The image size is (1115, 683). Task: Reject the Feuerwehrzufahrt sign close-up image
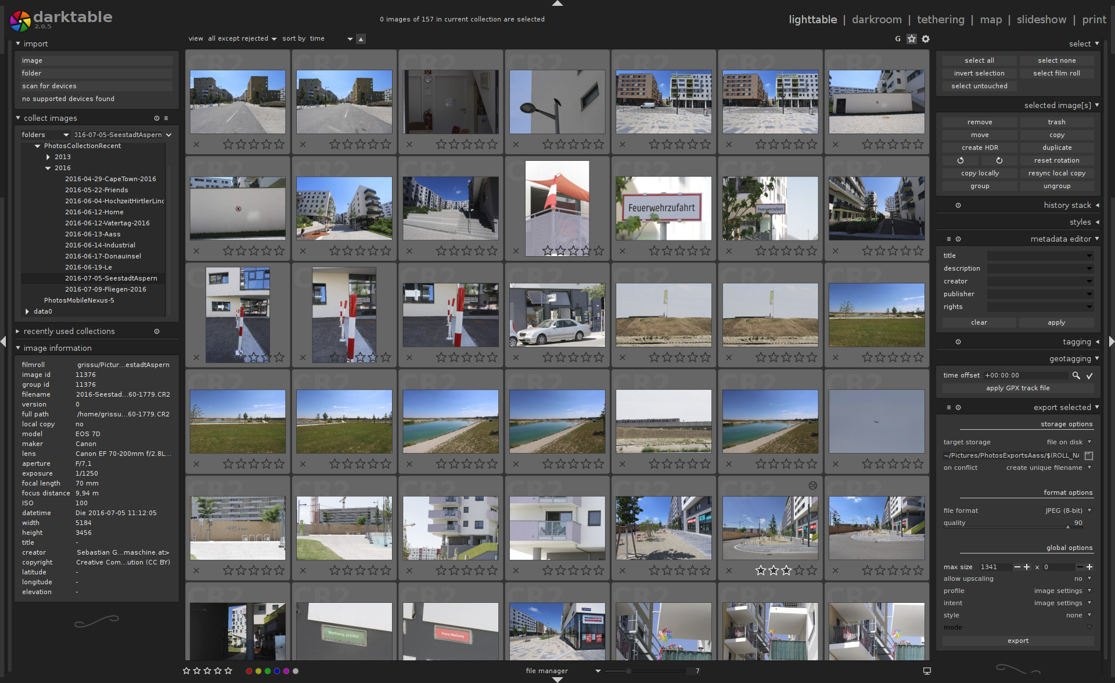[x=623, y=251]
